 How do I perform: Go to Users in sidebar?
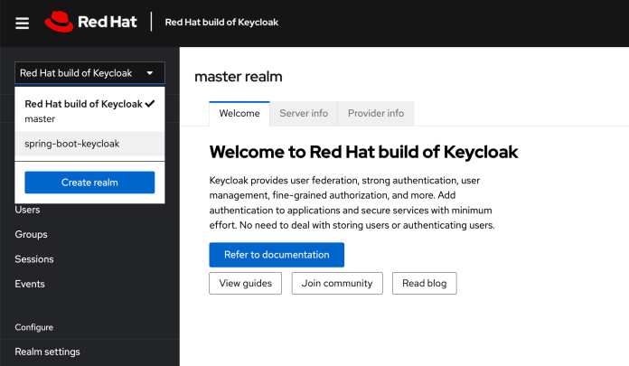[27, 210]
